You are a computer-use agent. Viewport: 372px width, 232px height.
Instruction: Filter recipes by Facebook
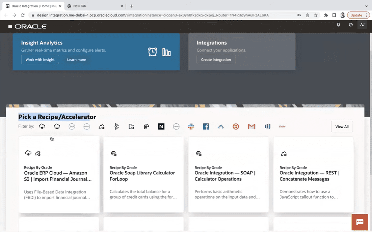point(206,126)
